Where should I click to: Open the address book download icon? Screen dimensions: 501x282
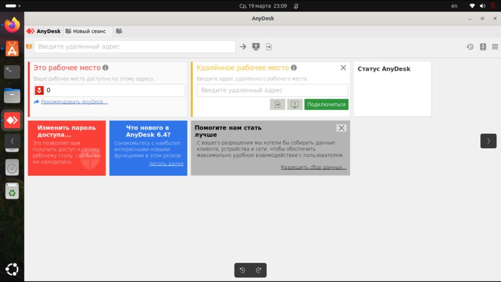[483, 47]
